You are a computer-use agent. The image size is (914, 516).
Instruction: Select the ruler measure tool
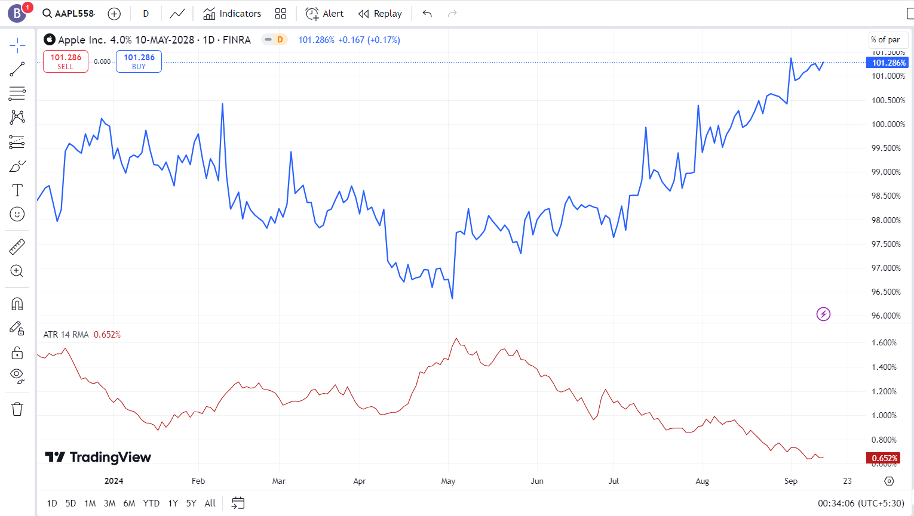click(17, 246)
